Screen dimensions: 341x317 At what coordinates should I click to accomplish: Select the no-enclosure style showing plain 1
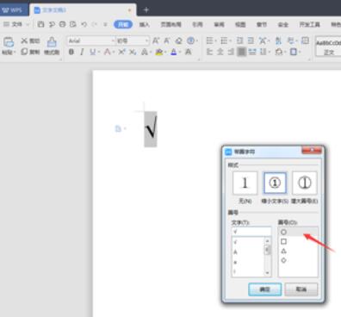click(x=245, y=183)
